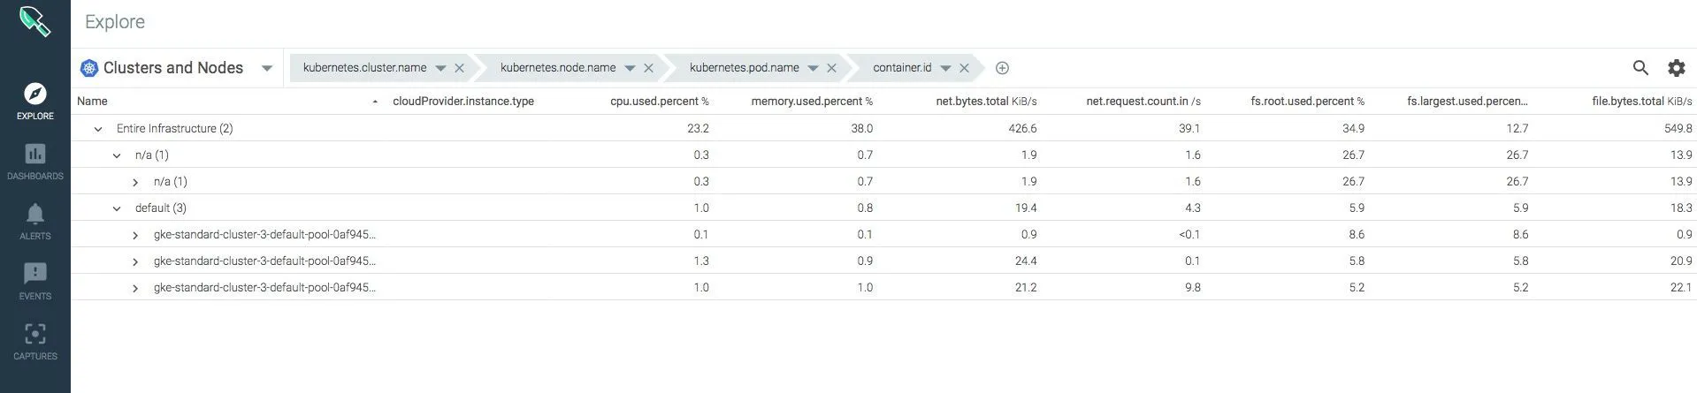This screenshot has width=1697, height=393.
Task: Remove kubernetes.cluster.name grouping
Action: (x=460, y=68)
